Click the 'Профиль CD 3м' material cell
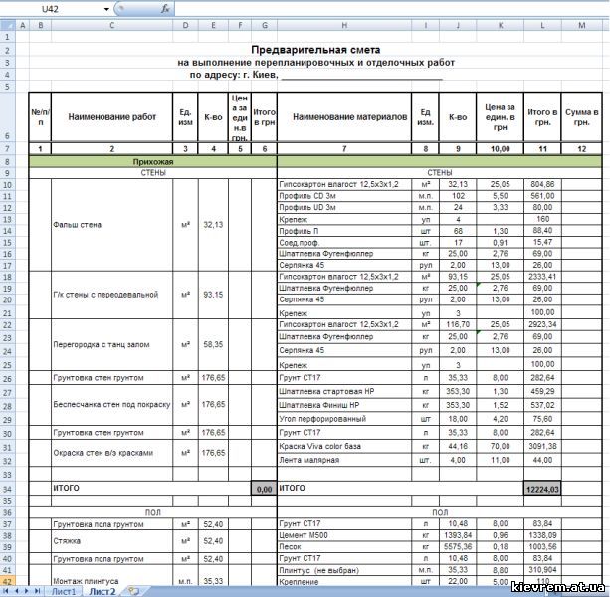Screen dimensions: 610x597 (x=344, y=196)
